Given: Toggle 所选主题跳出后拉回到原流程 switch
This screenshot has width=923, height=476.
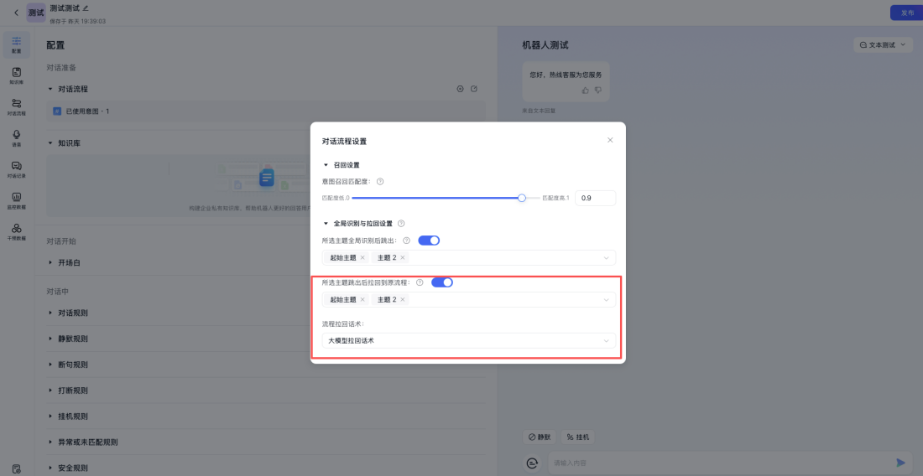Looking at the screenshot, I should (442, 282).
